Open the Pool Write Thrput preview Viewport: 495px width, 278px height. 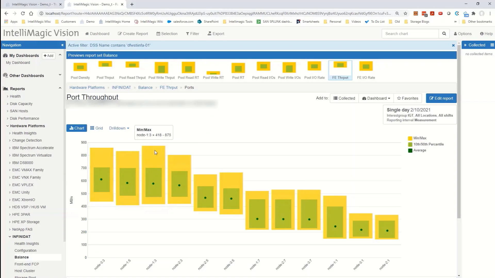pos(161,70)
